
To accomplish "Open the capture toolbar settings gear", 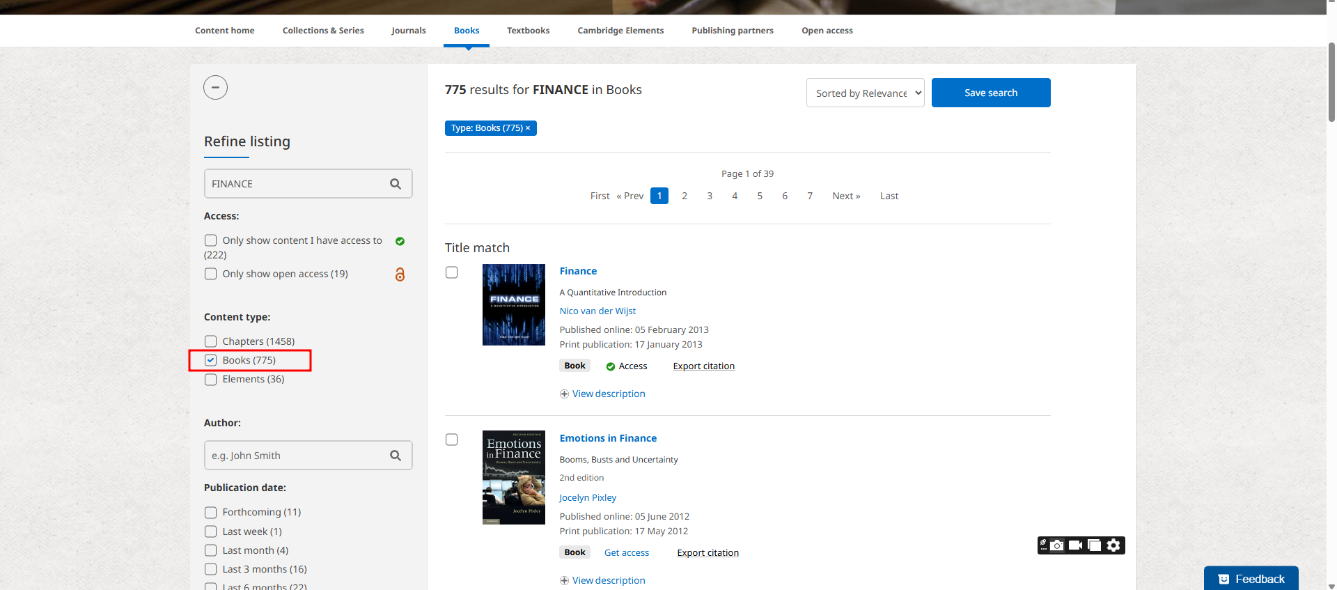I will pos(1113,545).
